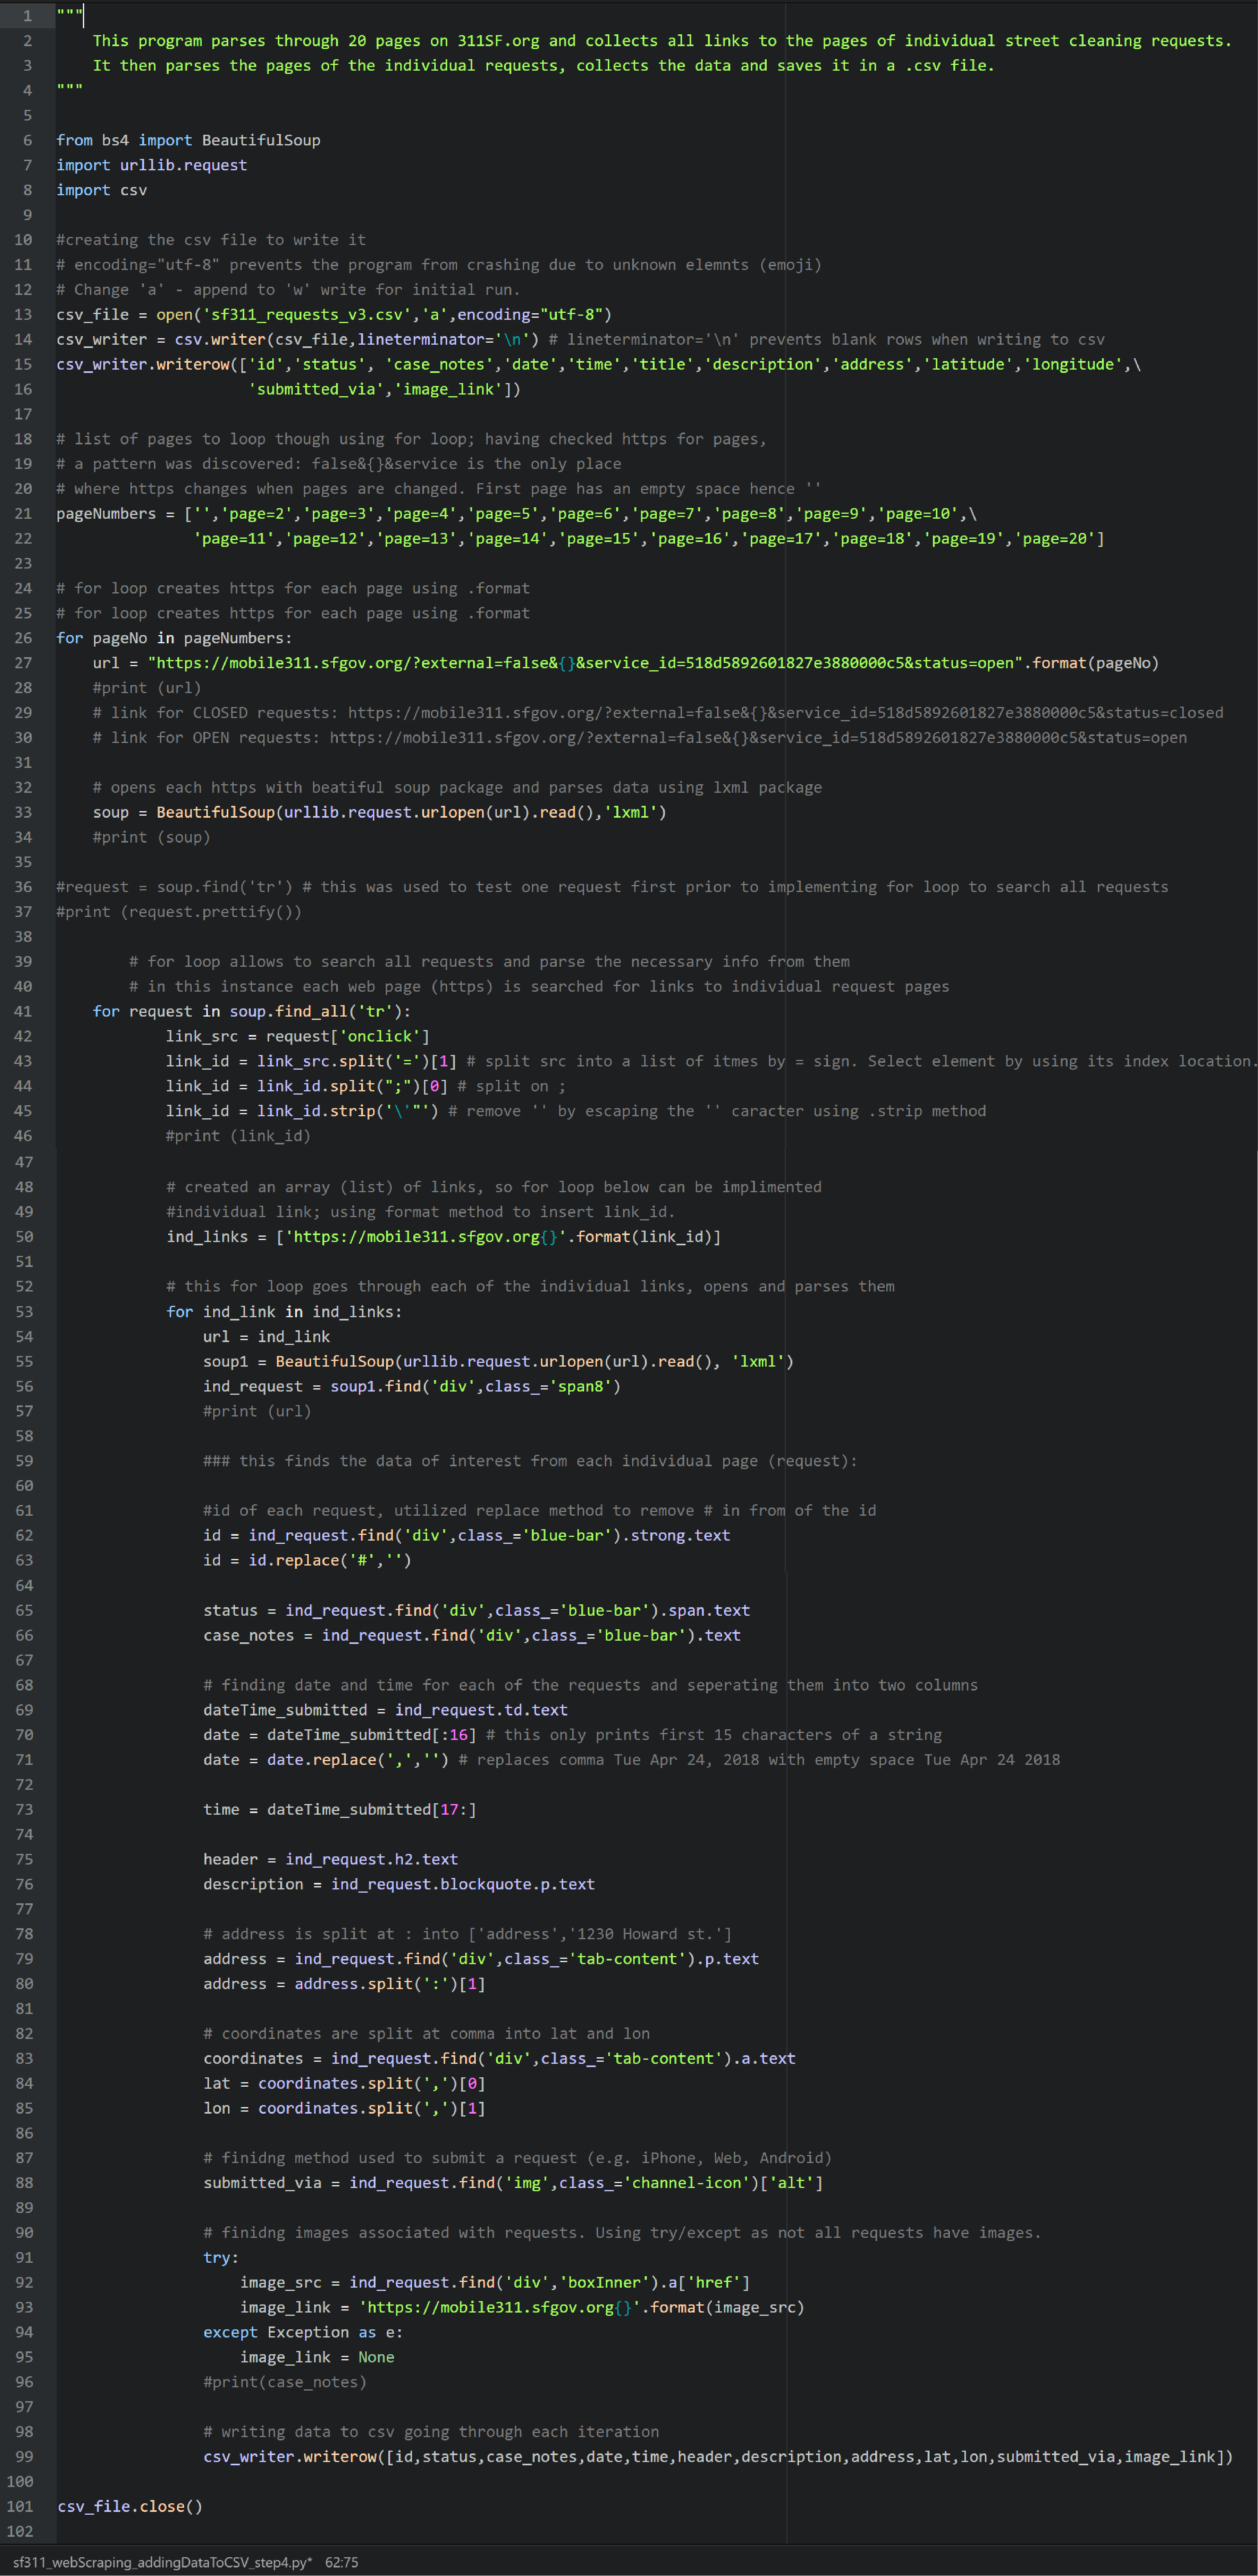Click the pageNumbers variable on line 21
The width and height of the screenshot is (1258, 2576).
click(x=106, y=513)
